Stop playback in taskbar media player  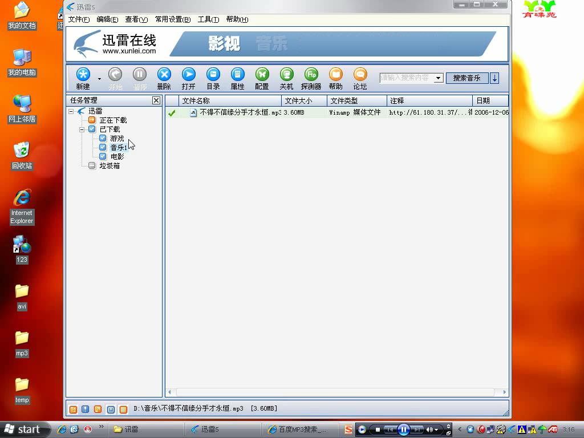point(378,429)
